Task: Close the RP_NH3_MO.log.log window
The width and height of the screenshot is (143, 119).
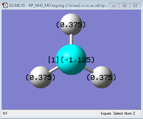Action: [x=135, y=6]
